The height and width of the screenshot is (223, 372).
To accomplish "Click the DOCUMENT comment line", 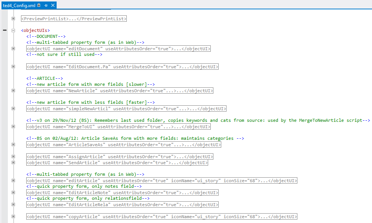I will click(x=46, y=36).
